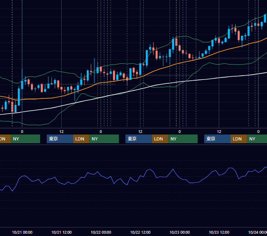The height and width of the screenshot is (236, 267).
Task: Click the '10/21 12:00' date label
Action: 62,232
